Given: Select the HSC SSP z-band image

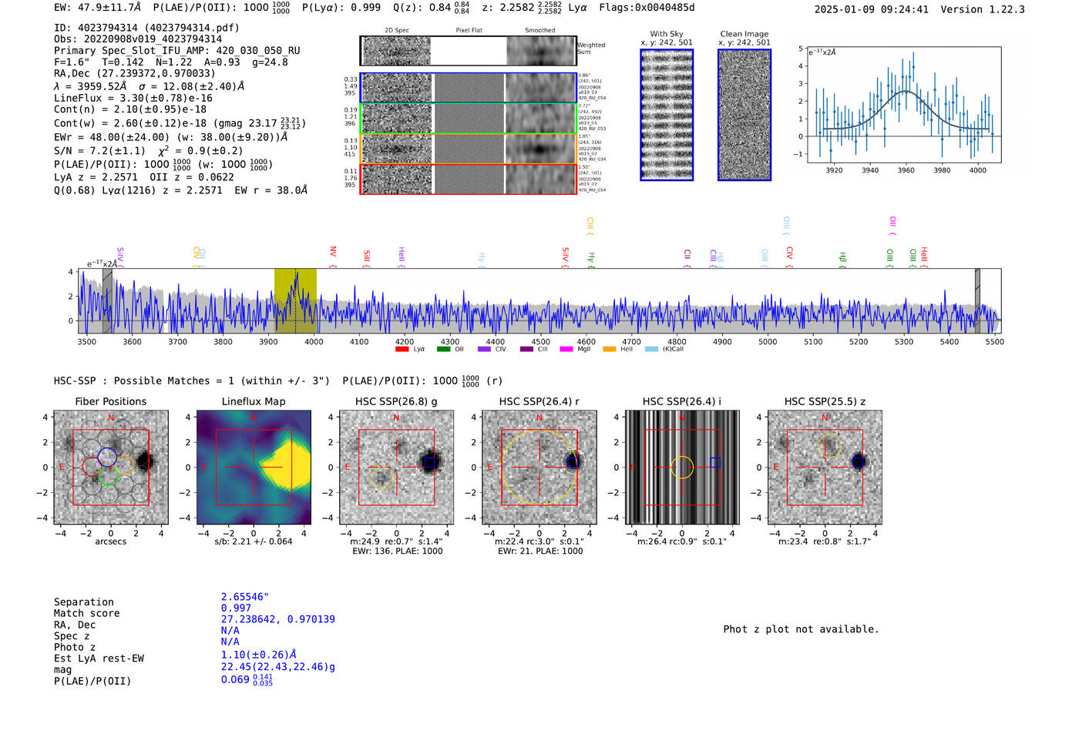Looking at the screenshot, I should tap(825, 468).
